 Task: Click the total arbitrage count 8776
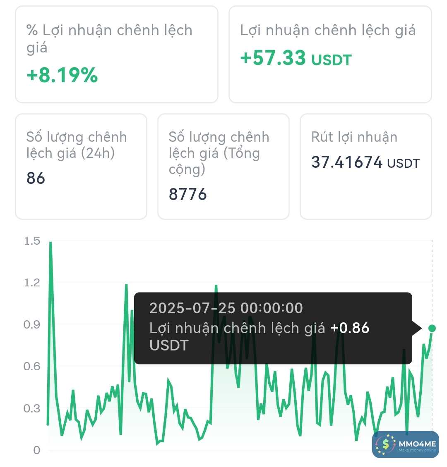[x=187, y=194]
